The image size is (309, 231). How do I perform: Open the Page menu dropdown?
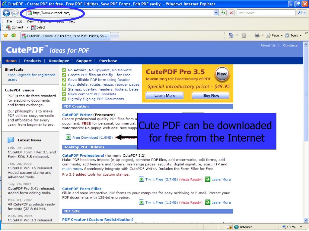274,35
